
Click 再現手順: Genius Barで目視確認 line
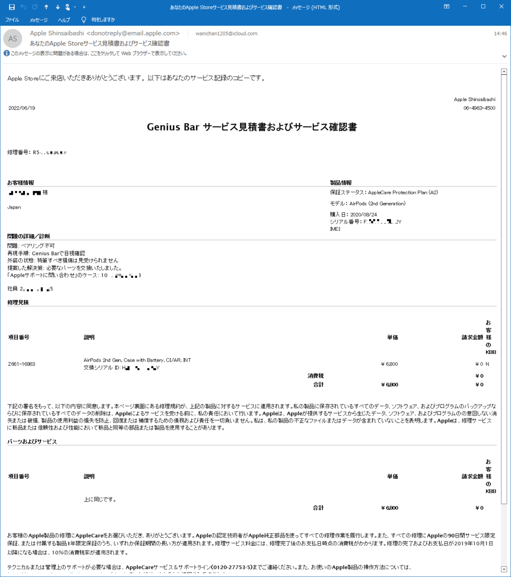click(46, 253)
